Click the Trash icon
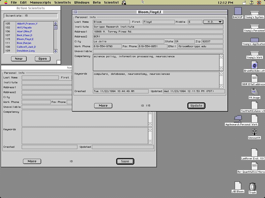 (253, 187)
